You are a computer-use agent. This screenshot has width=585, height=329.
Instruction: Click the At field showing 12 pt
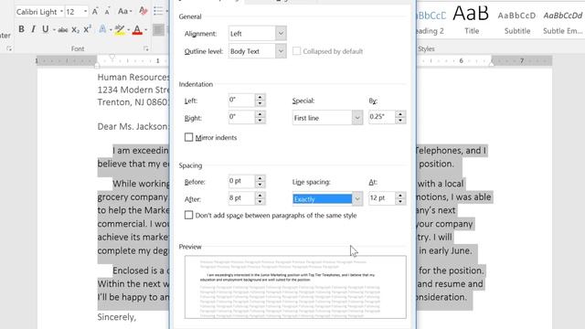tap(382, 198)
